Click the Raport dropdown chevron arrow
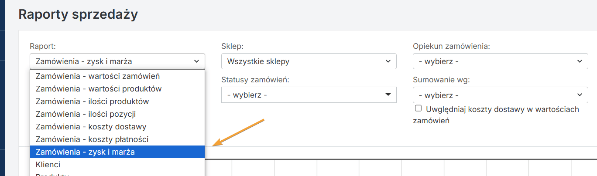597x176 pixels. 196,61
